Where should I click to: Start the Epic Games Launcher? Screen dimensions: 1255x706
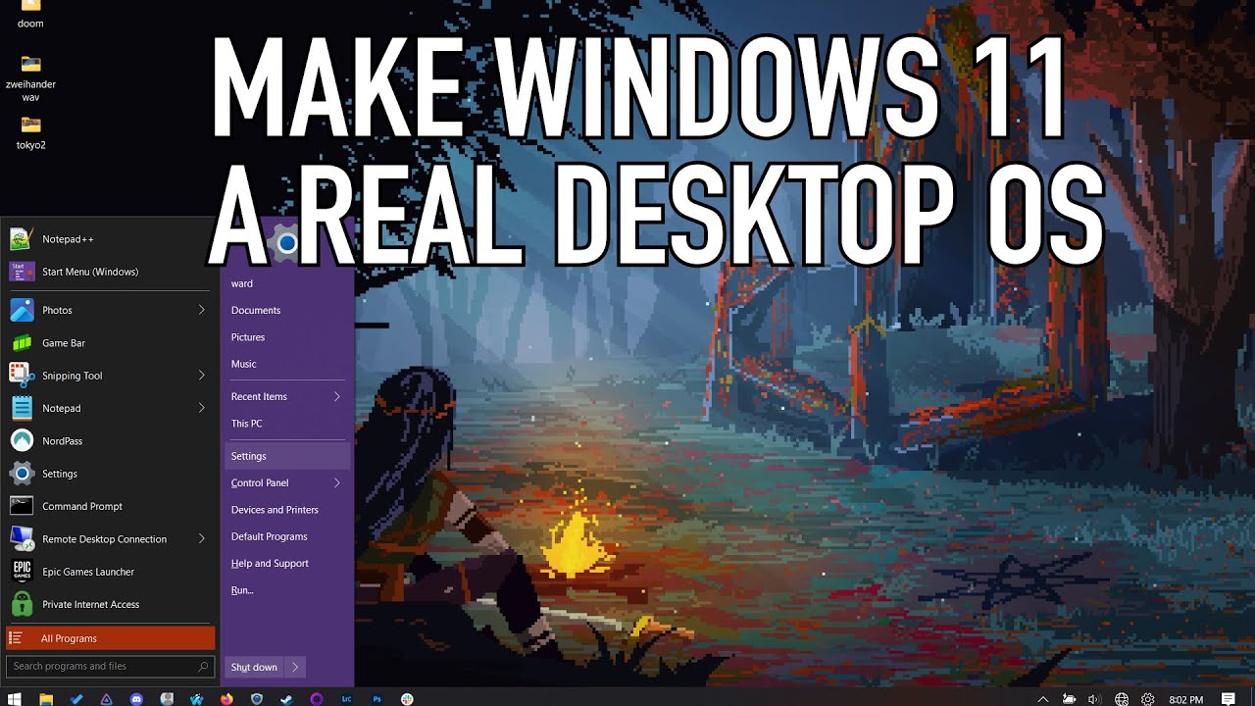click(x=85, y=572)
